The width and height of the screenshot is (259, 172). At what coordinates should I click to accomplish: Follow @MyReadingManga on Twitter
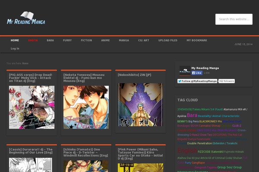(x=197, y=81)
